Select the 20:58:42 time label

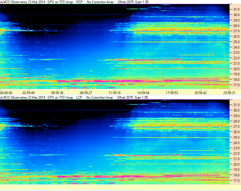coord(201,93)
